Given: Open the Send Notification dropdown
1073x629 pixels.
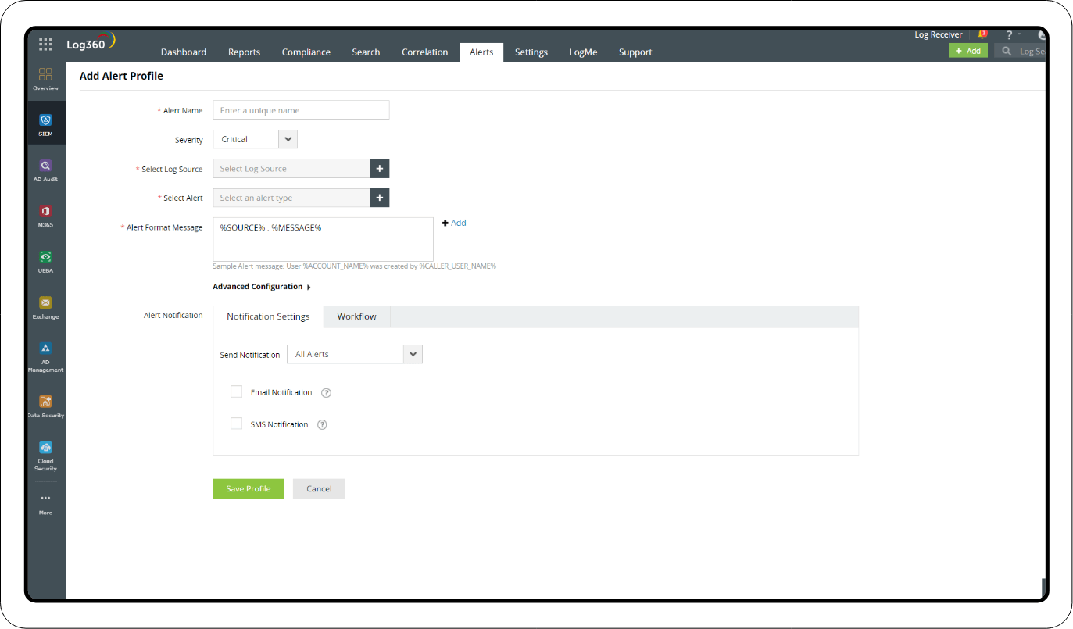Looking at the screenshot, I should 355,354.
